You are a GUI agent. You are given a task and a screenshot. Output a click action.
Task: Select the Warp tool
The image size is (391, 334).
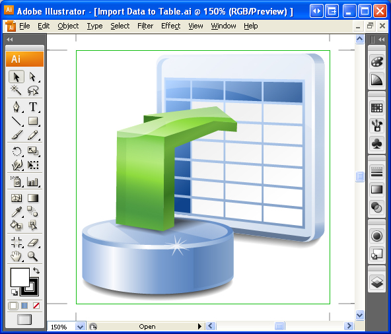(x=17, y=165)
